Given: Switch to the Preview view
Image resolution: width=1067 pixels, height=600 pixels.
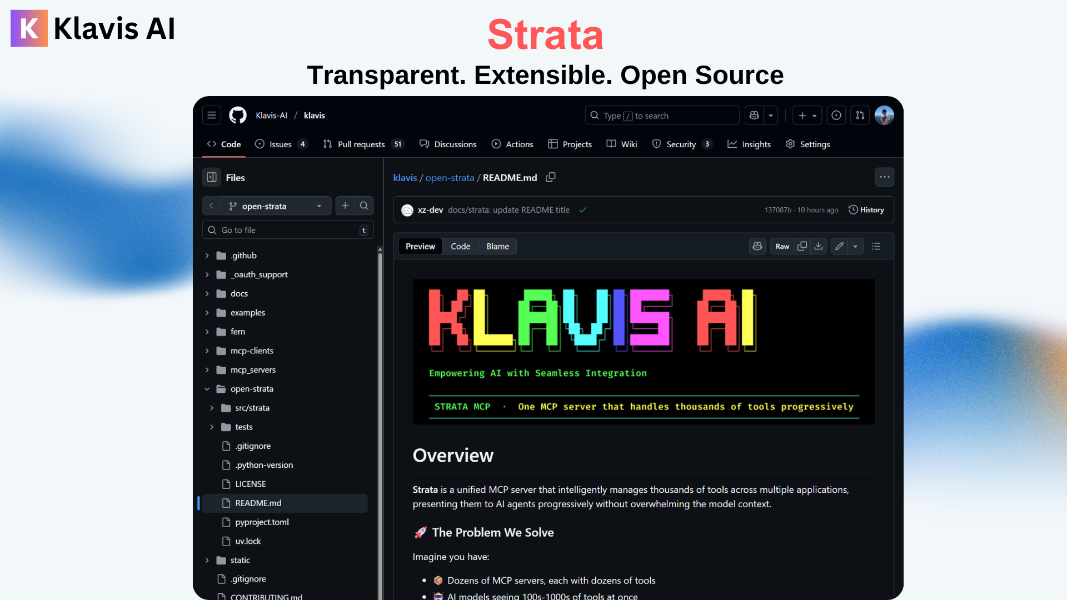Looking at the screenshot, I should (420, 246).
